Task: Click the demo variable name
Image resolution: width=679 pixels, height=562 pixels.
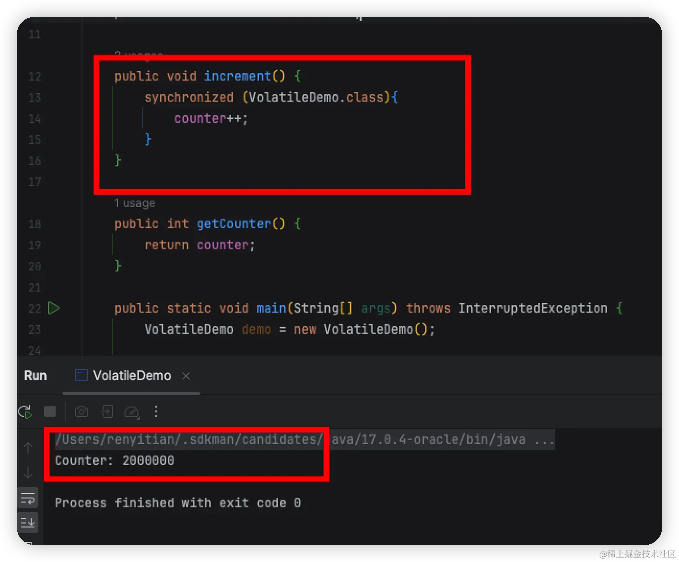Action: click(256, 329)
